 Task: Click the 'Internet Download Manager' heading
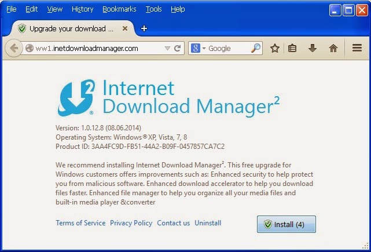191,97
